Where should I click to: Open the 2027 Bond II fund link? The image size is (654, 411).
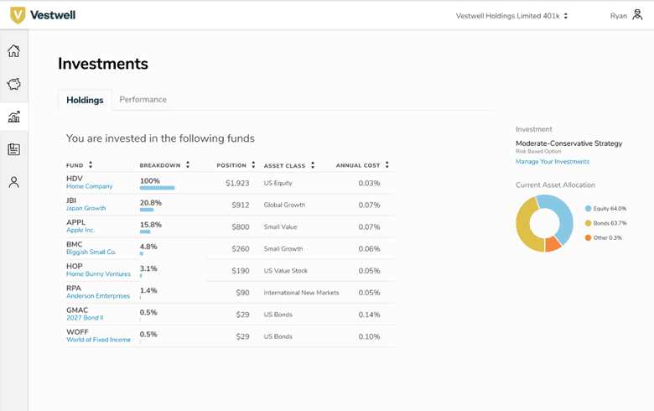(x=85, y=318)
